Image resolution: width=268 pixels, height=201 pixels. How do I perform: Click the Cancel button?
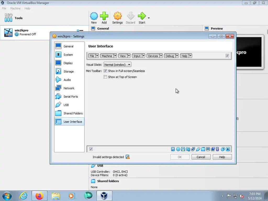tap(201, 157)
